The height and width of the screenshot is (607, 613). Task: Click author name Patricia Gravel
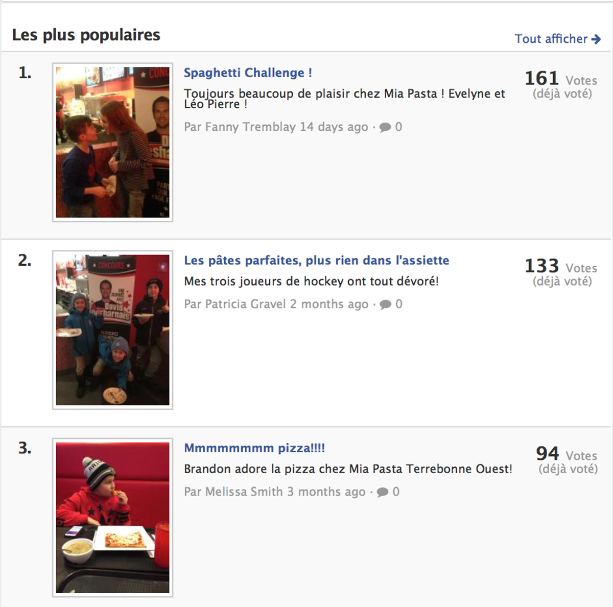pyautogui.click(x=245, y=304)
